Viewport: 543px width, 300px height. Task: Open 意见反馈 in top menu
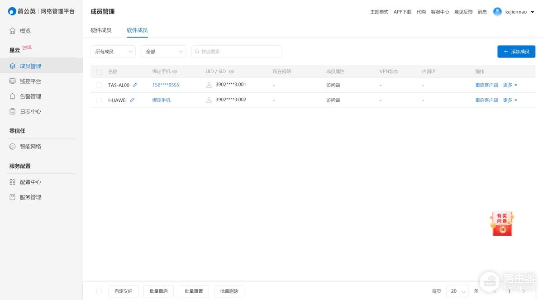[x=463, y=12]
